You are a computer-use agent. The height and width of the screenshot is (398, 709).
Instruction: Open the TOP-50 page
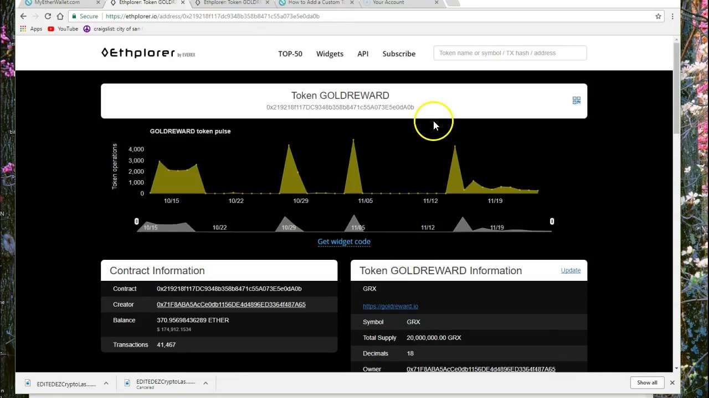[x=290, y=54]
